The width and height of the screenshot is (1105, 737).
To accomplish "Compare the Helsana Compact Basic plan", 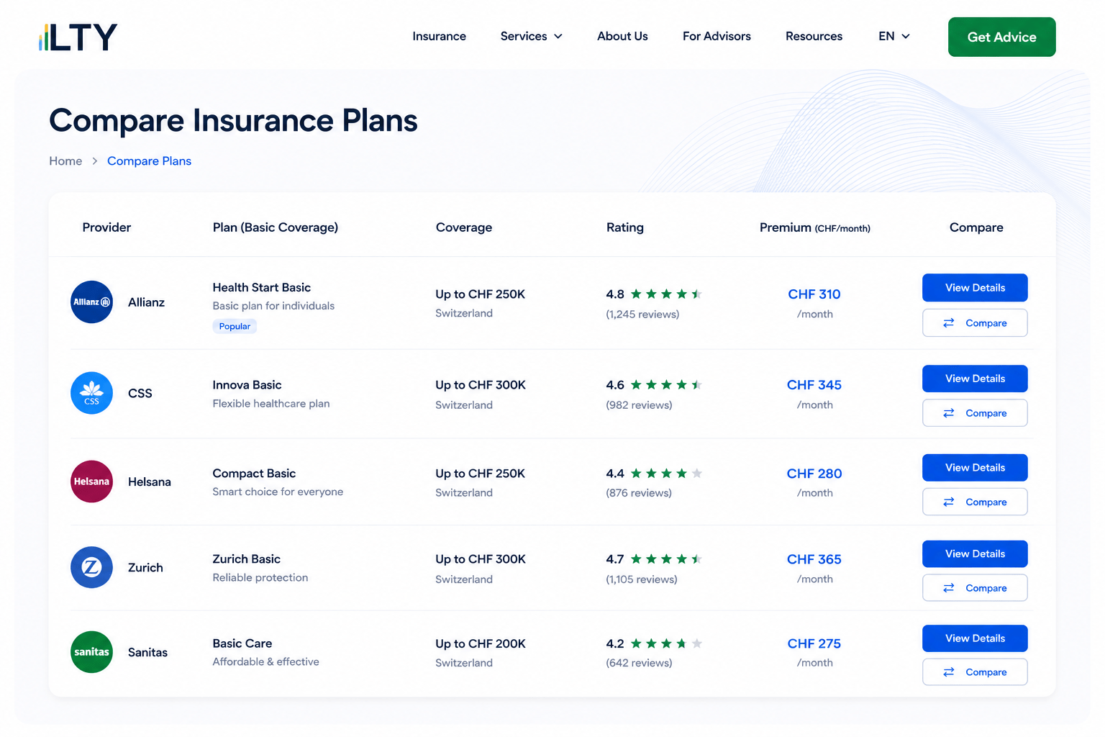I will click(x=975, y=502).
